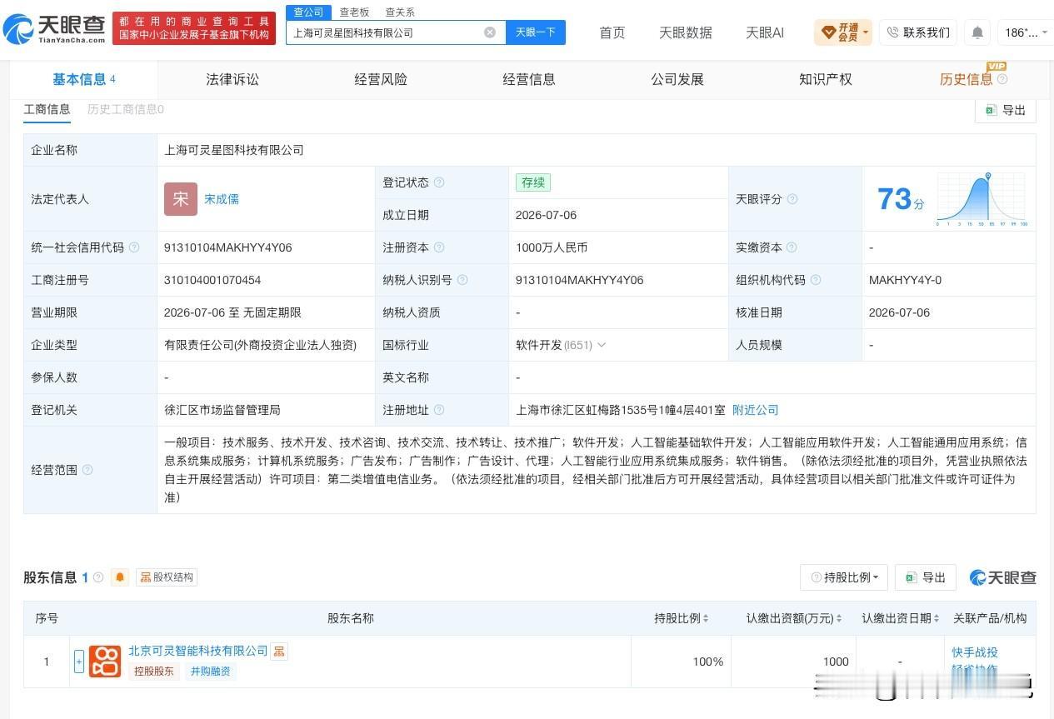The width and height of the screenshot is (1054, 719).
Task: Click the 存续 registration status badge
Action: pos(533,182)
